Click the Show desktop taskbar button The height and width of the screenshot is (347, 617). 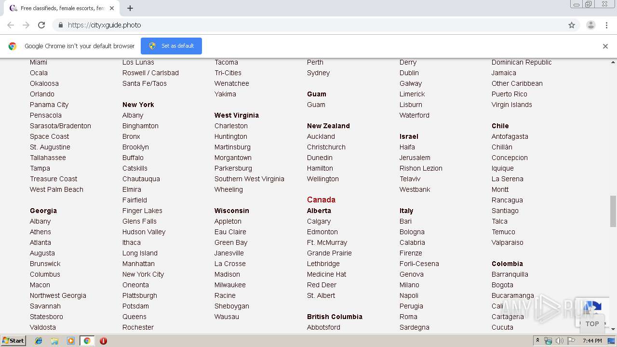point(612,341)
